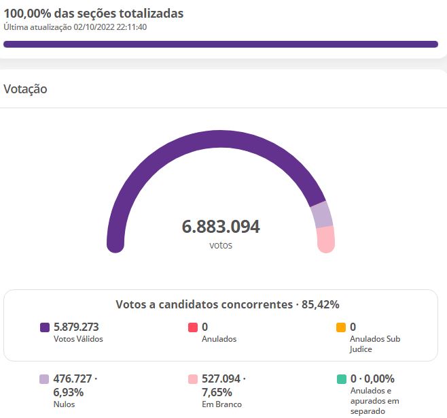Click the Anulados e apurados em separado label

tap(374, 401)
